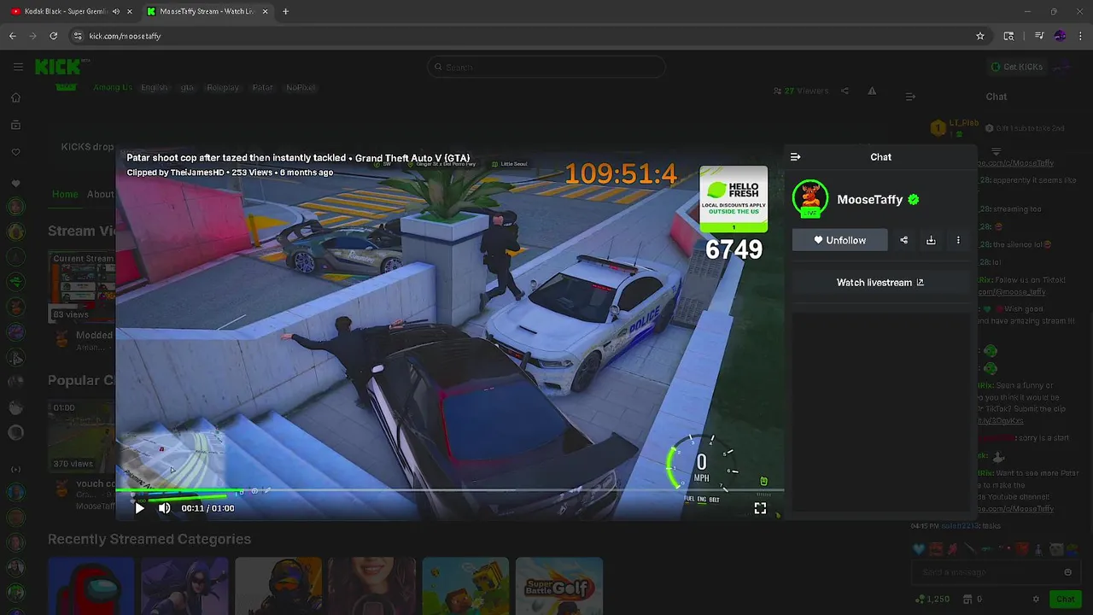The width and height of the screenshot is (1093, 615).
Task: Share the clip via share icon
Action: click(904, 240)
